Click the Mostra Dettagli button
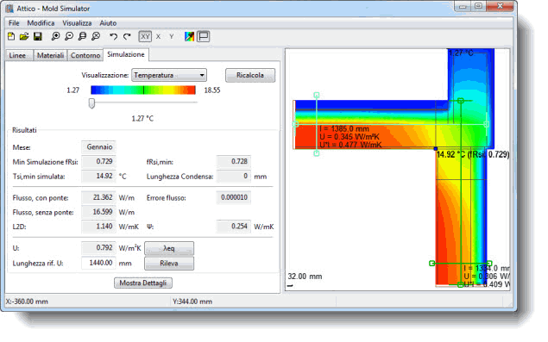 [143, 283]
